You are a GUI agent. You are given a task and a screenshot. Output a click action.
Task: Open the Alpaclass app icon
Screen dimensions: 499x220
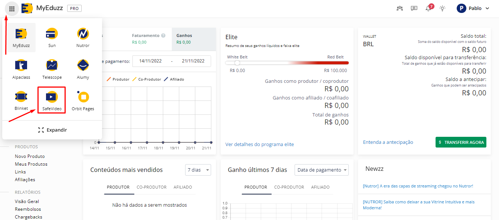tap(21, 69)
